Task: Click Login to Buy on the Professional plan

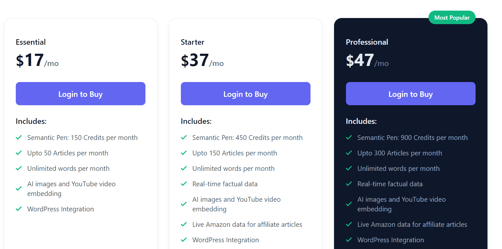Action: [410, 94]
